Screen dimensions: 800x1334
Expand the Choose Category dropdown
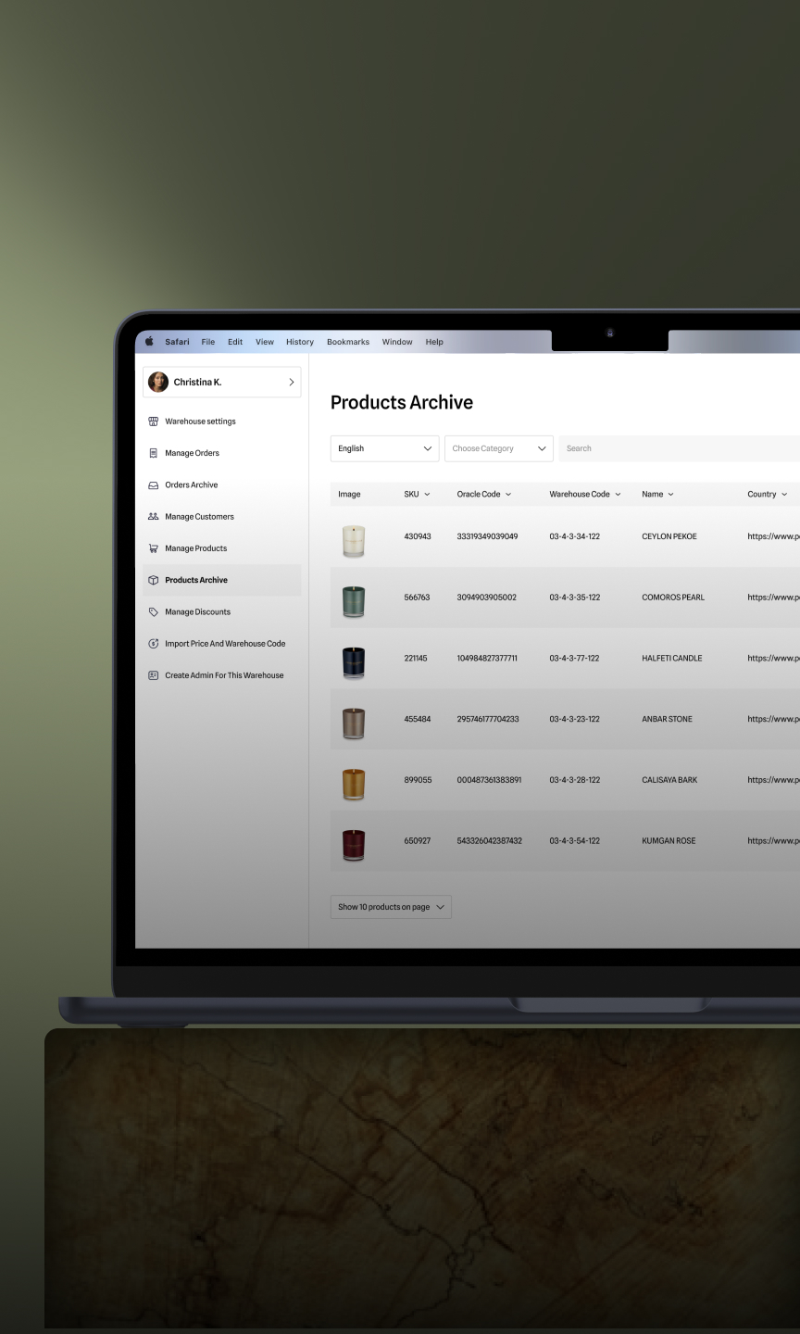tap(498, 448)
